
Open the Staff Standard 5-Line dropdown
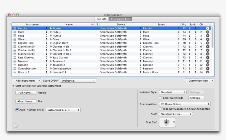(176, 114)
